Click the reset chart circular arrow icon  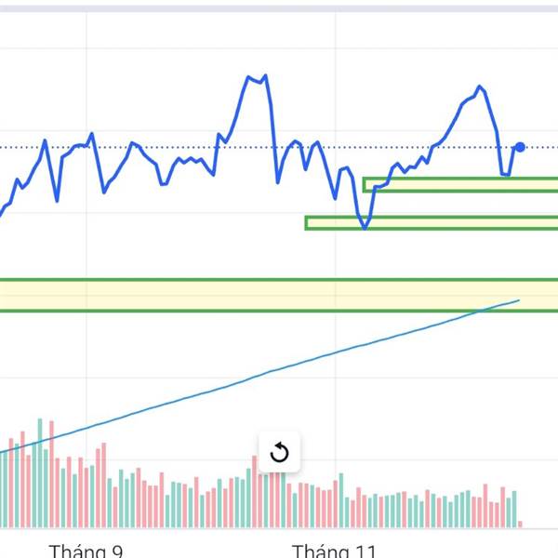click(279, 453)
